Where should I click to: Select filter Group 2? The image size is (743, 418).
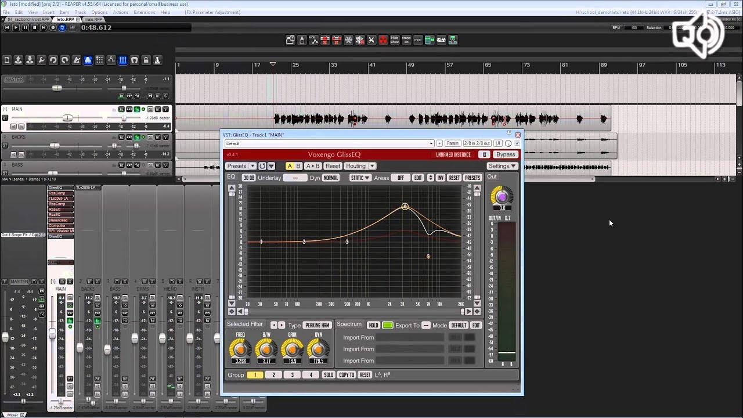(274, 375)
